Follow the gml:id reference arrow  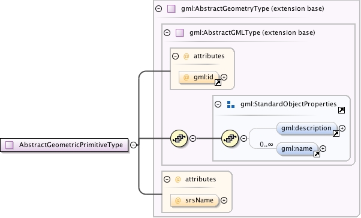pyautogui.click(x=218, y=83)
